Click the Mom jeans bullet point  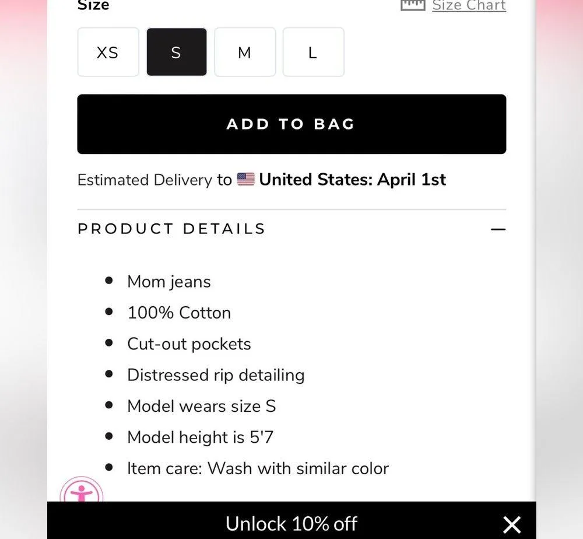pos(168,281)
